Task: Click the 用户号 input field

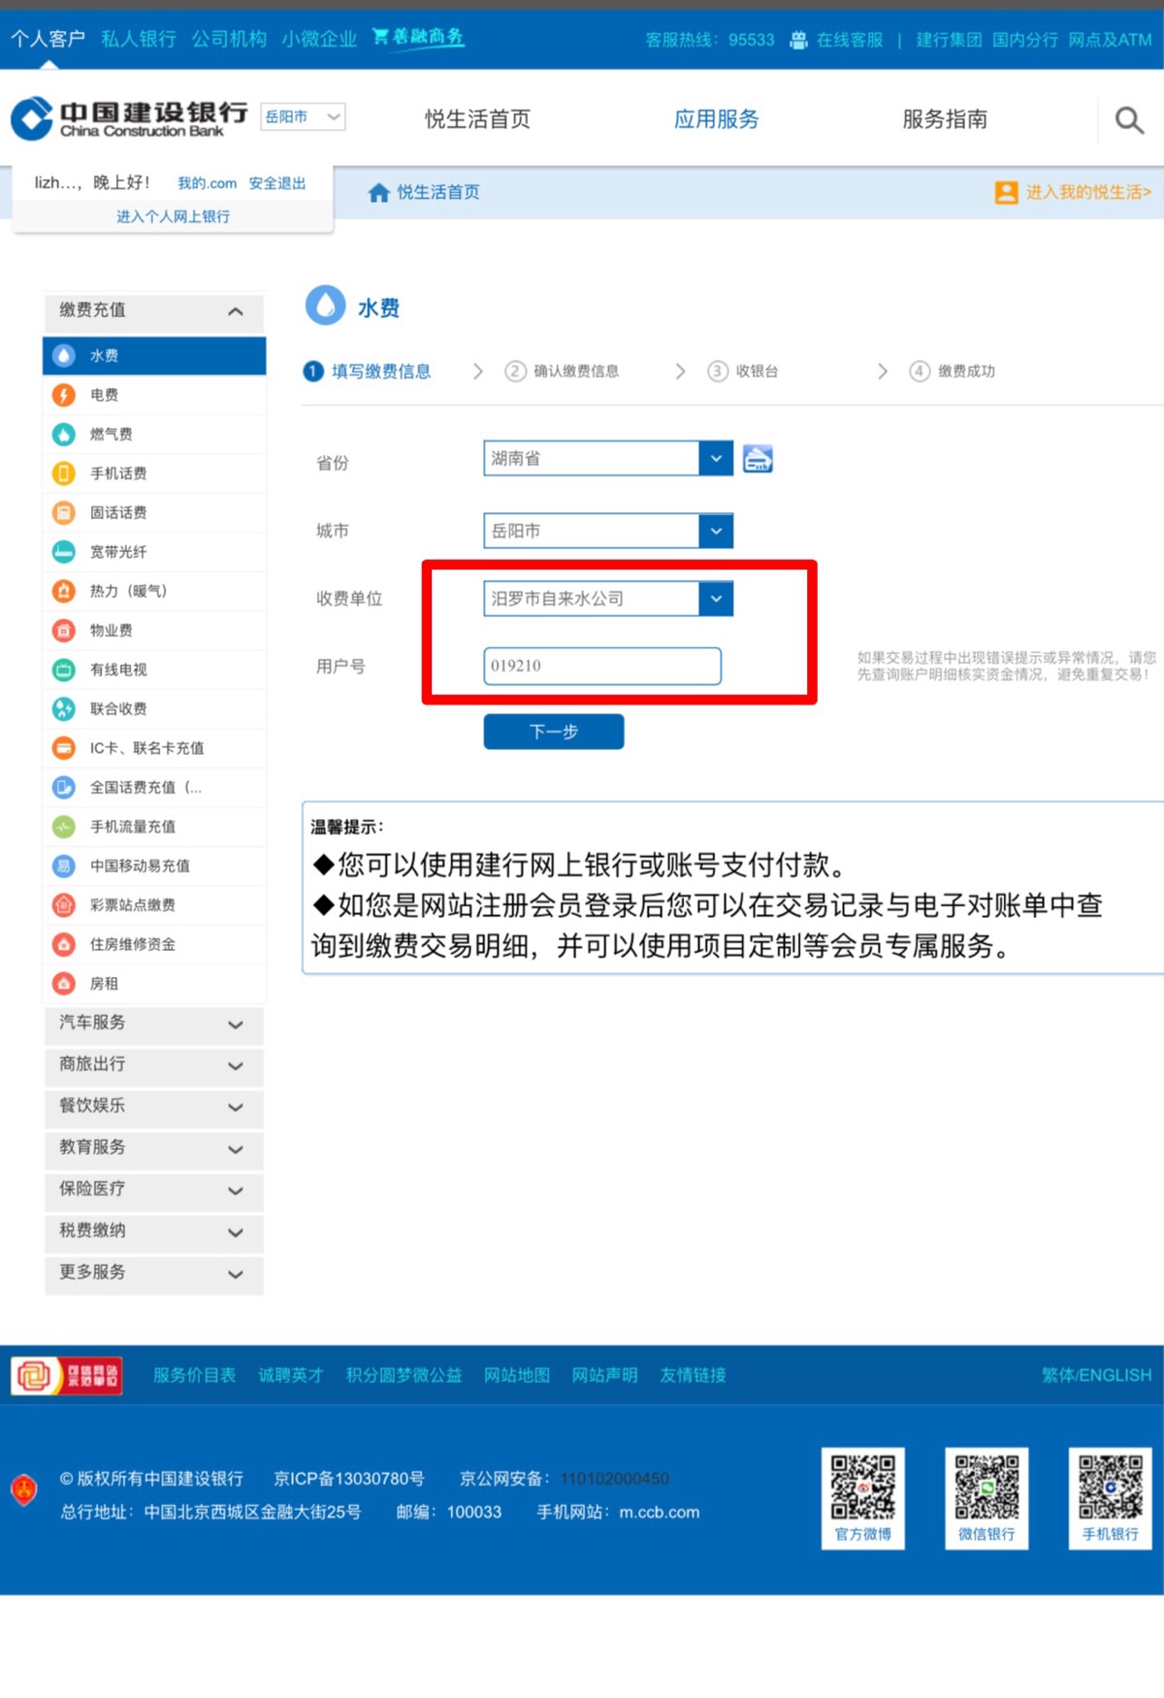Action: (601, 666)
